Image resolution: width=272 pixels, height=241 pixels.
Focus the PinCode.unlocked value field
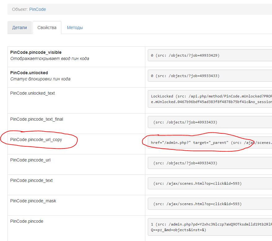tap(210, 76)
